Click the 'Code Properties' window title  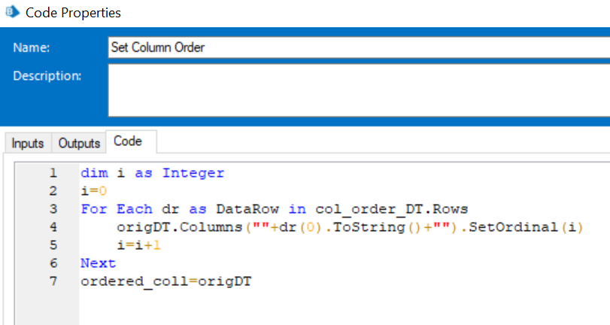[x=73, y=13]
